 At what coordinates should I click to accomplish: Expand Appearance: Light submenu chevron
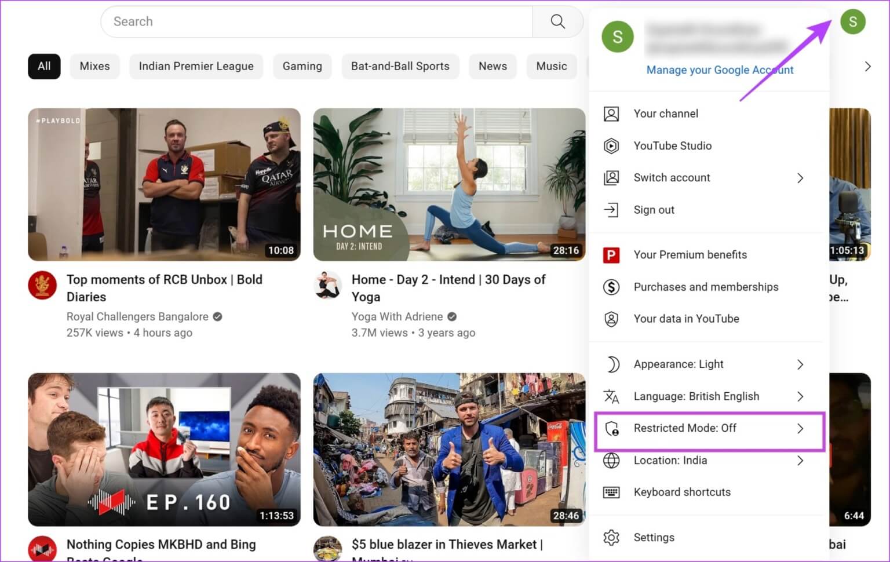click(800, 364)
